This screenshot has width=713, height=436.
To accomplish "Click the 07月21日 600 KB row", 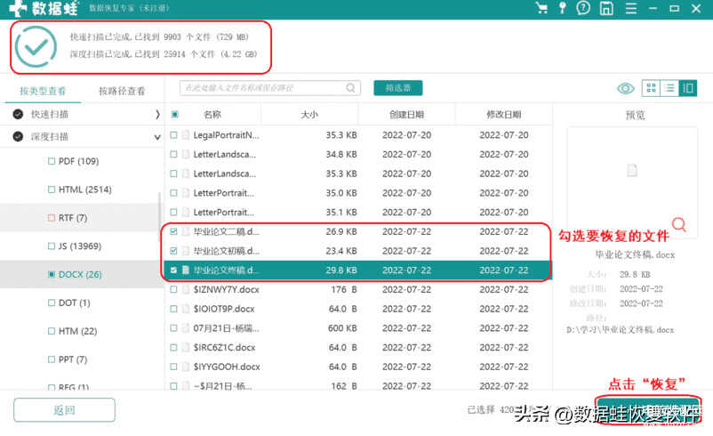I will (x=359, y=328).
